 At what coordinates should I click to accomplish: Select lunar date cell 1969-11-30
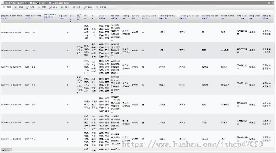pyautogui.click(x=30, y=33)
